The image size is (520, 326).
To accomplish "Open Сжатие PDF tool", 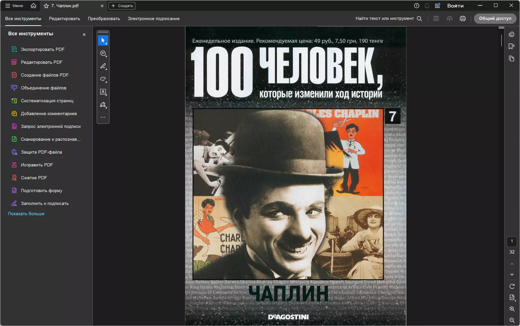I will coord(46,178).
